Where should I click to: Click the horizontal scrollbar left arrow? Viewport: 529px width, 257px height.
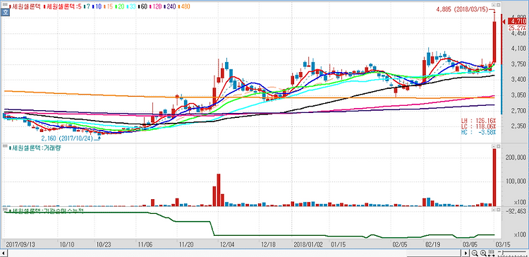(4, 253)
